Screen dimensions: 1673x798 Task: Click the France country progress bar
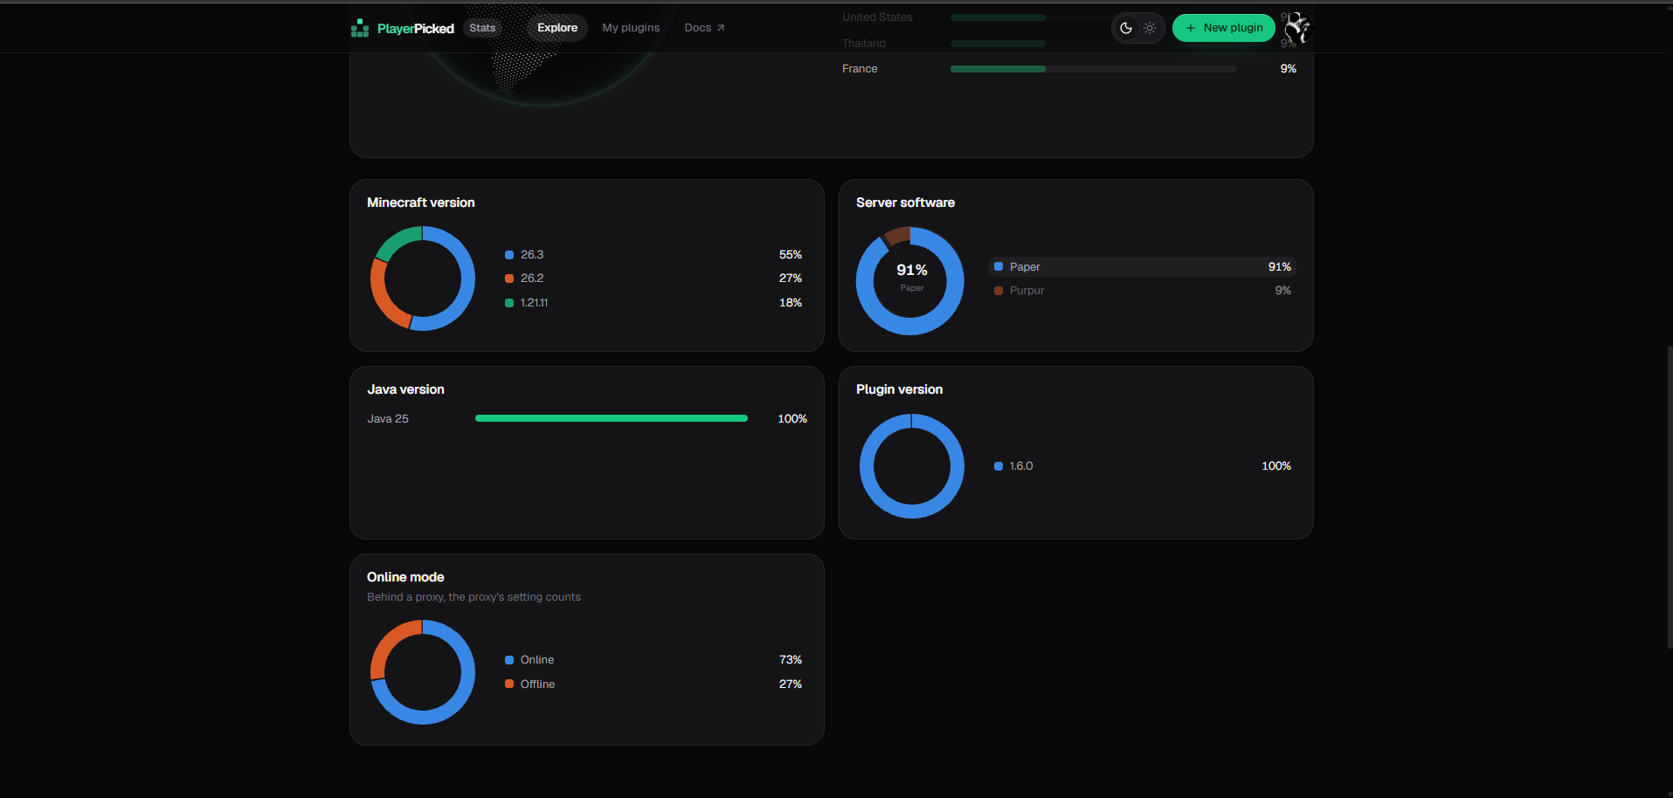pyautogui.click(x=1093, y=69)
